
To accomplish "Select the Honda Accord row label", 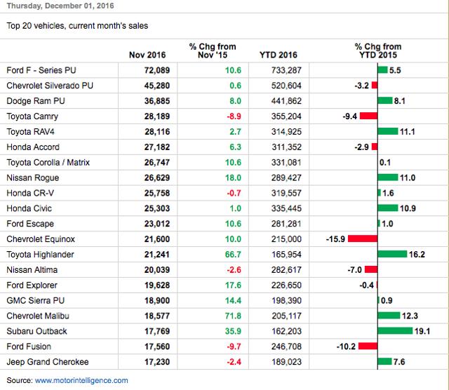I will 33,147.
